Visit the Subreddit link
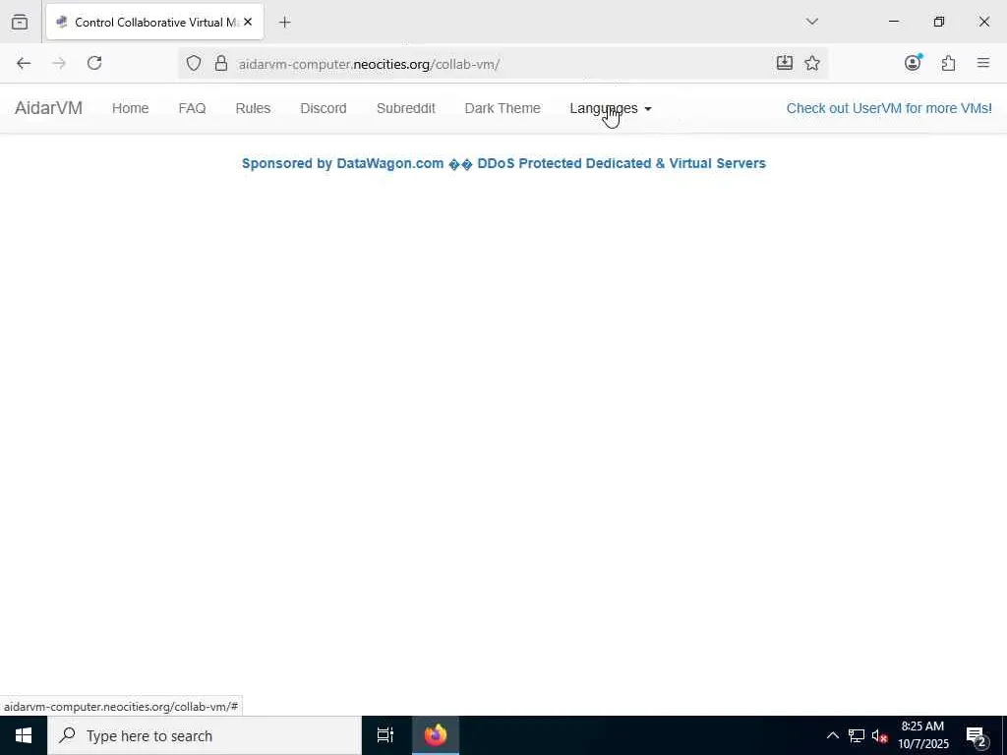The image size is (1007, 755). [406, 108]
